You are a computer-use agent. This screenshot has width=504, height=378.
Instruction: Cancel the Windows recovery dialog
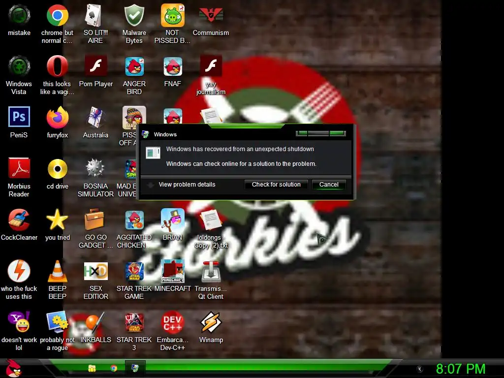click(329, 185)
